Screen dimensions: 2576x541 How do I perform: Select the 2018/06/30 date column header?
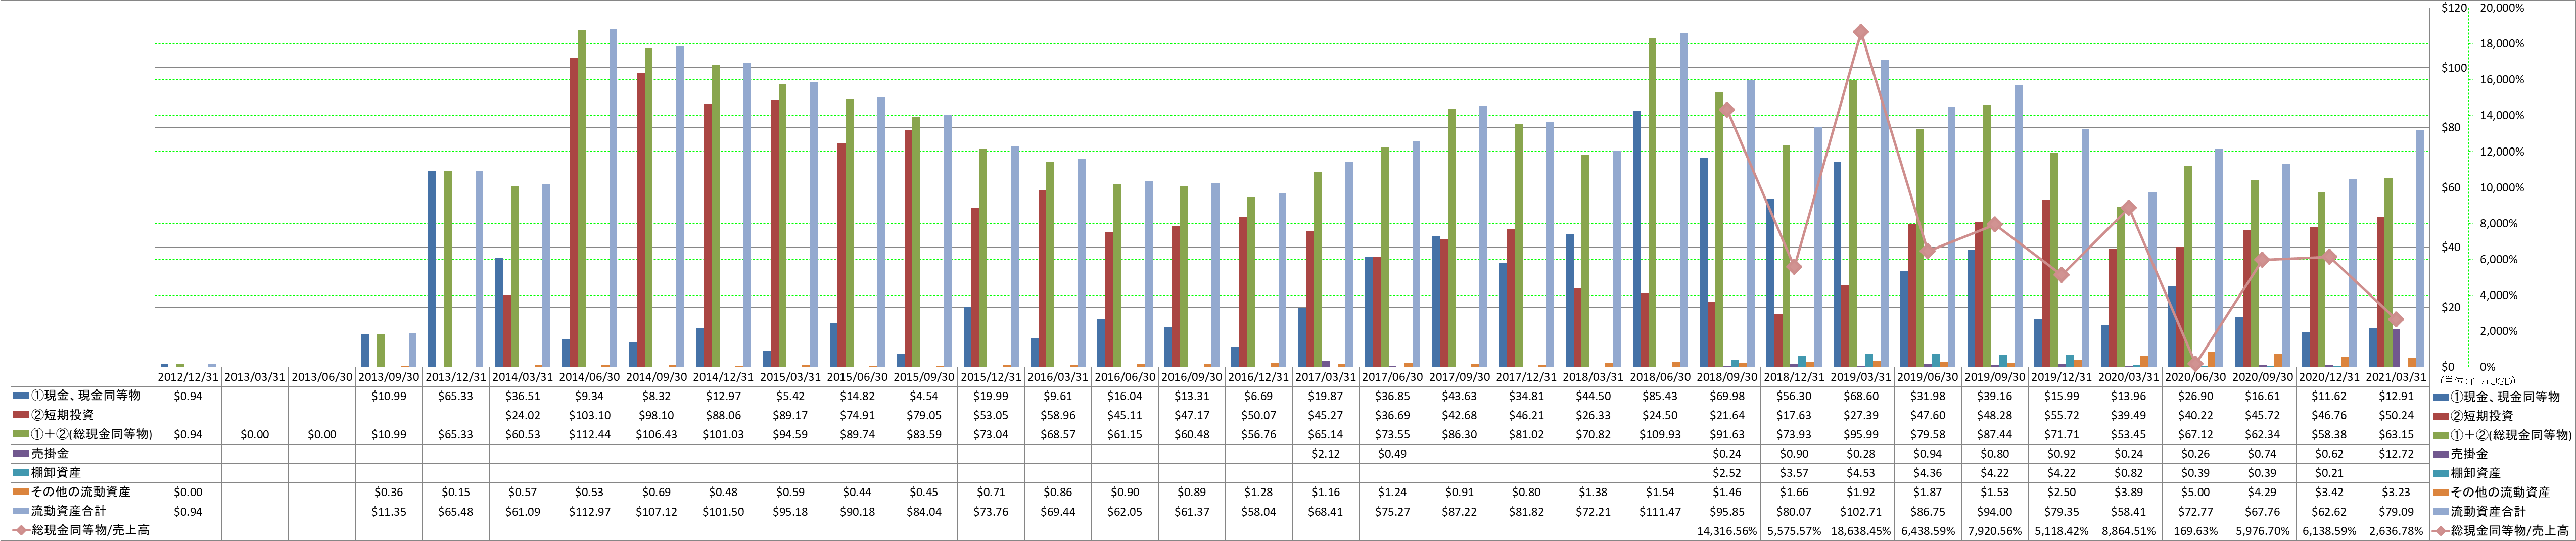pos(1660,377)
